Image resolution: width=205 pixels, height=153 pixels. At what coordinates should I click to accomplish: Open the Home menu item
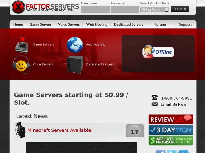18,24
